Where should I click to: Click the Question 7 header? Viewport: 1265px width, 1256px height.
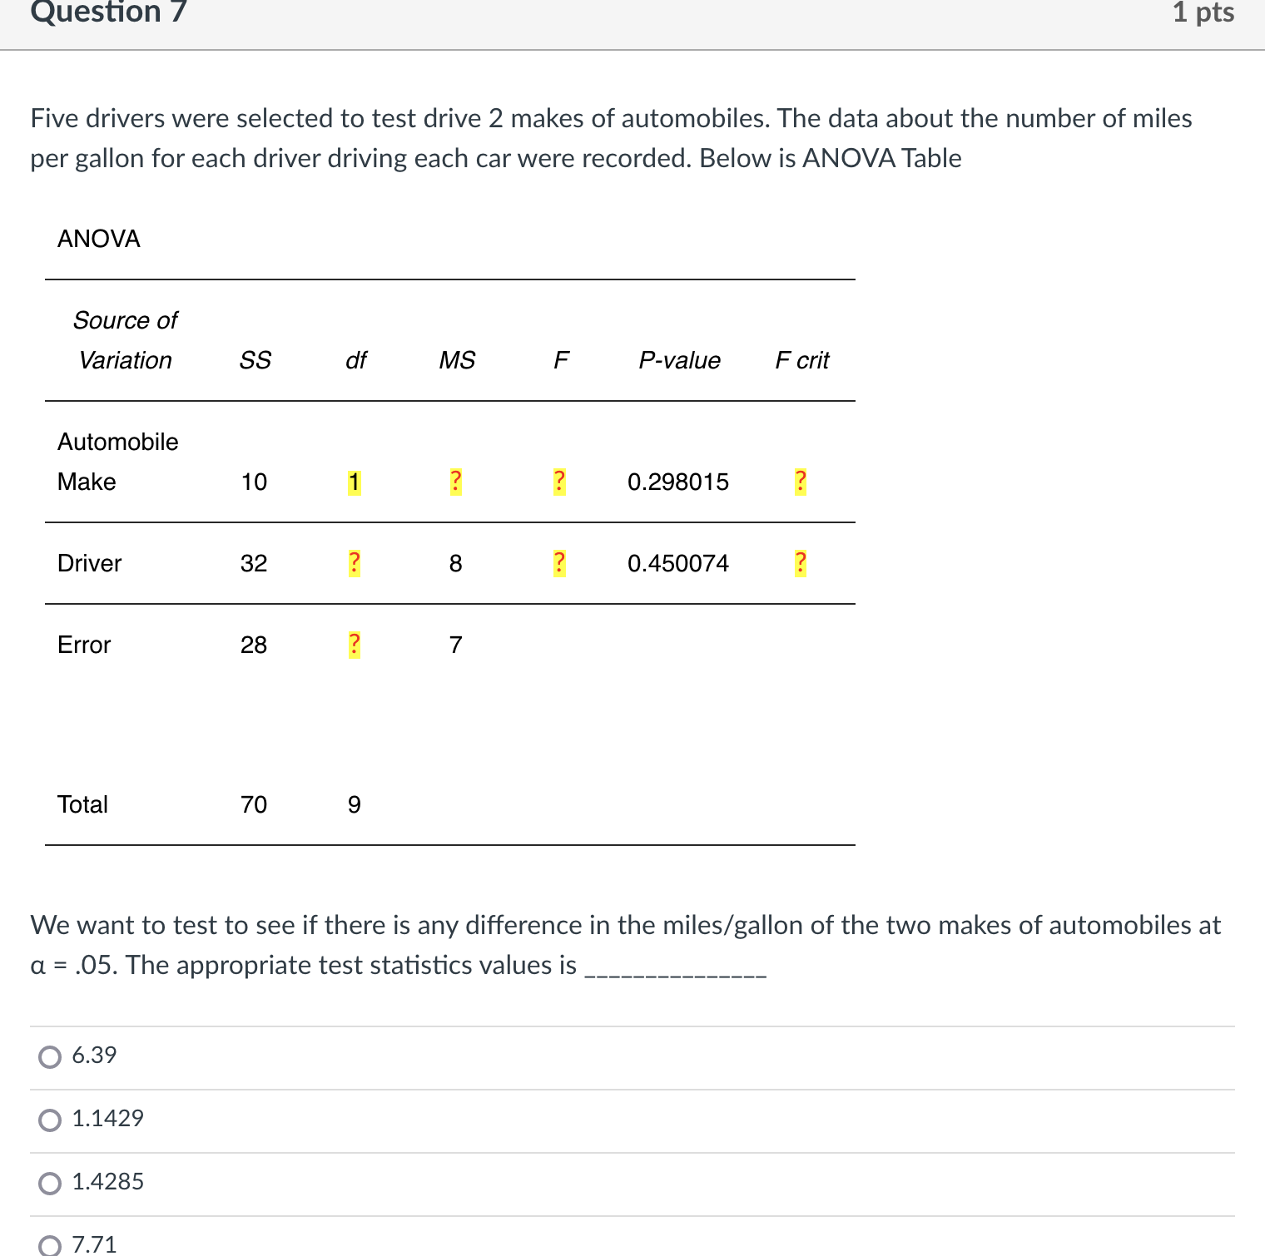[x=107, y=13]
